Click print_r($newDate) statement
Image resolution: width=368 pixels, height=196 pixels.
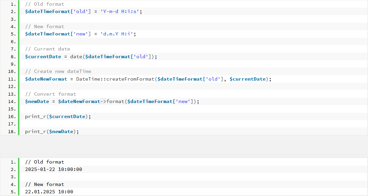pos(52,132)
